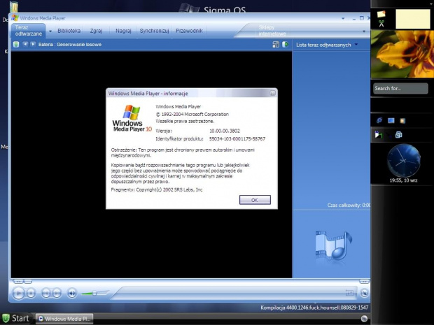Launch media player icon in sidebar launcher
Viewport: 434px width, 325px height.
402,120
